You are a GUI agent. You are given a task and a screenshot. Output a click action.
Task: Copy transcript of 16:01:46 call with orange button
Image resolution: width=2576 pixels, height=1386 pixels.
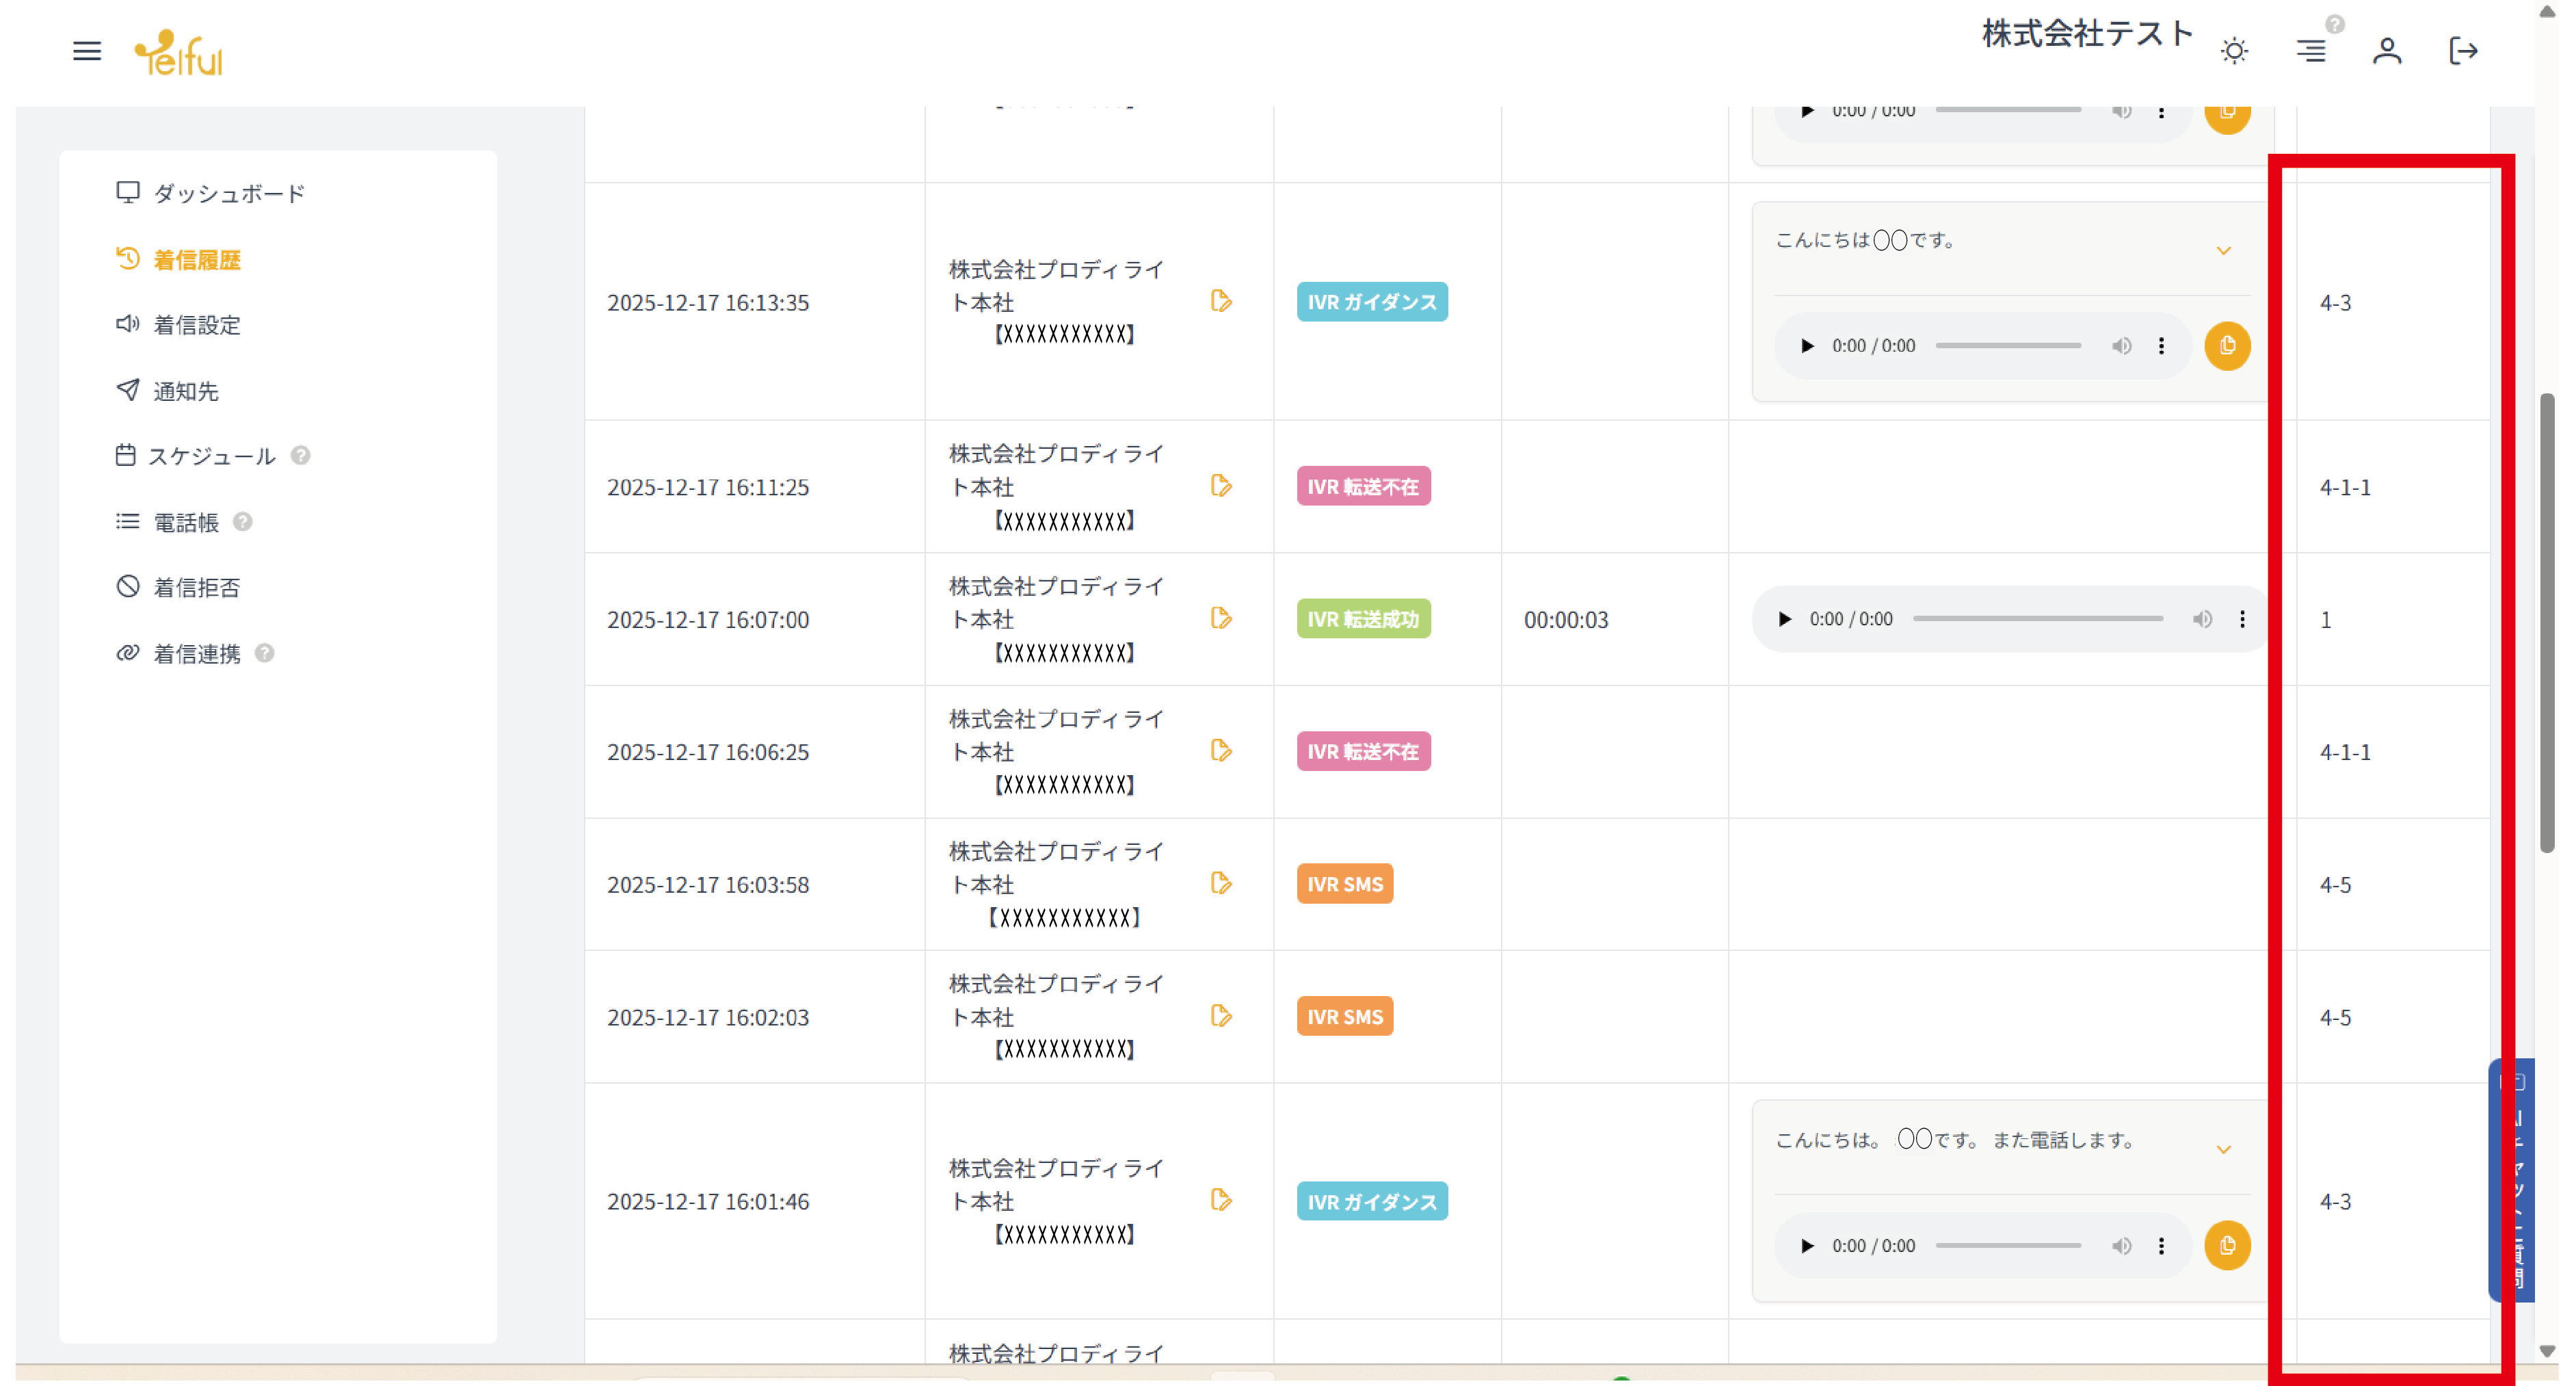click(x=2226, y=1246)
